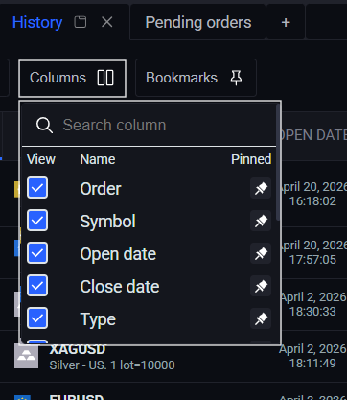Click Silver - US. 1 lot=10000 description
This screenshot has width=347, height=400.
pyautogui.click(x=112, y=365)
